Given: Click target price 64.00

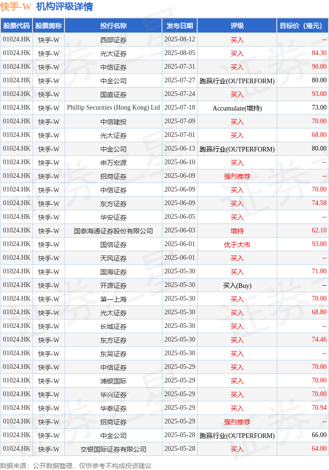Looking at the screenshot, I should point(319,448).
